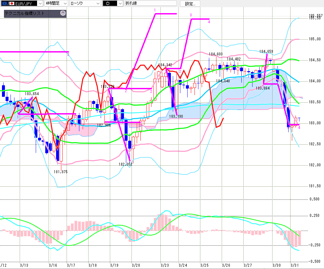
Task: Click the テクニカル指標リスト panel title
Action: [24, 14]
